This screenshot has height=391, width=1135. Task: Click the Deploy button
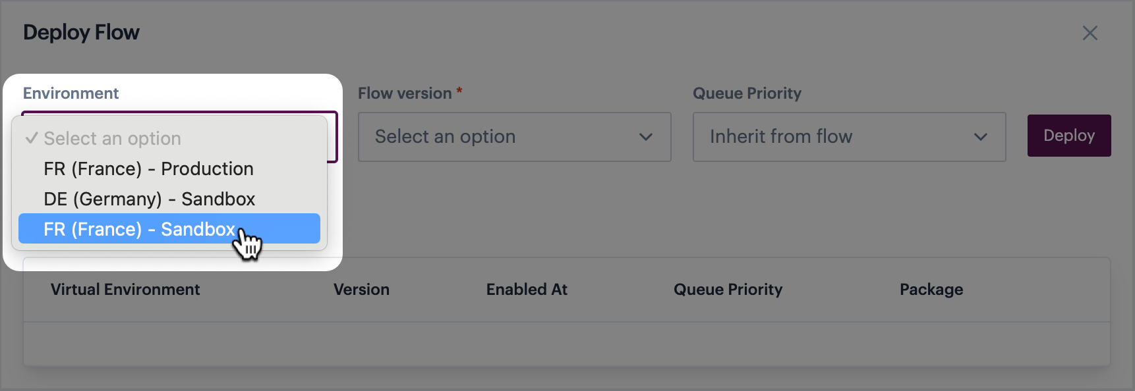tap(1069, 136)
